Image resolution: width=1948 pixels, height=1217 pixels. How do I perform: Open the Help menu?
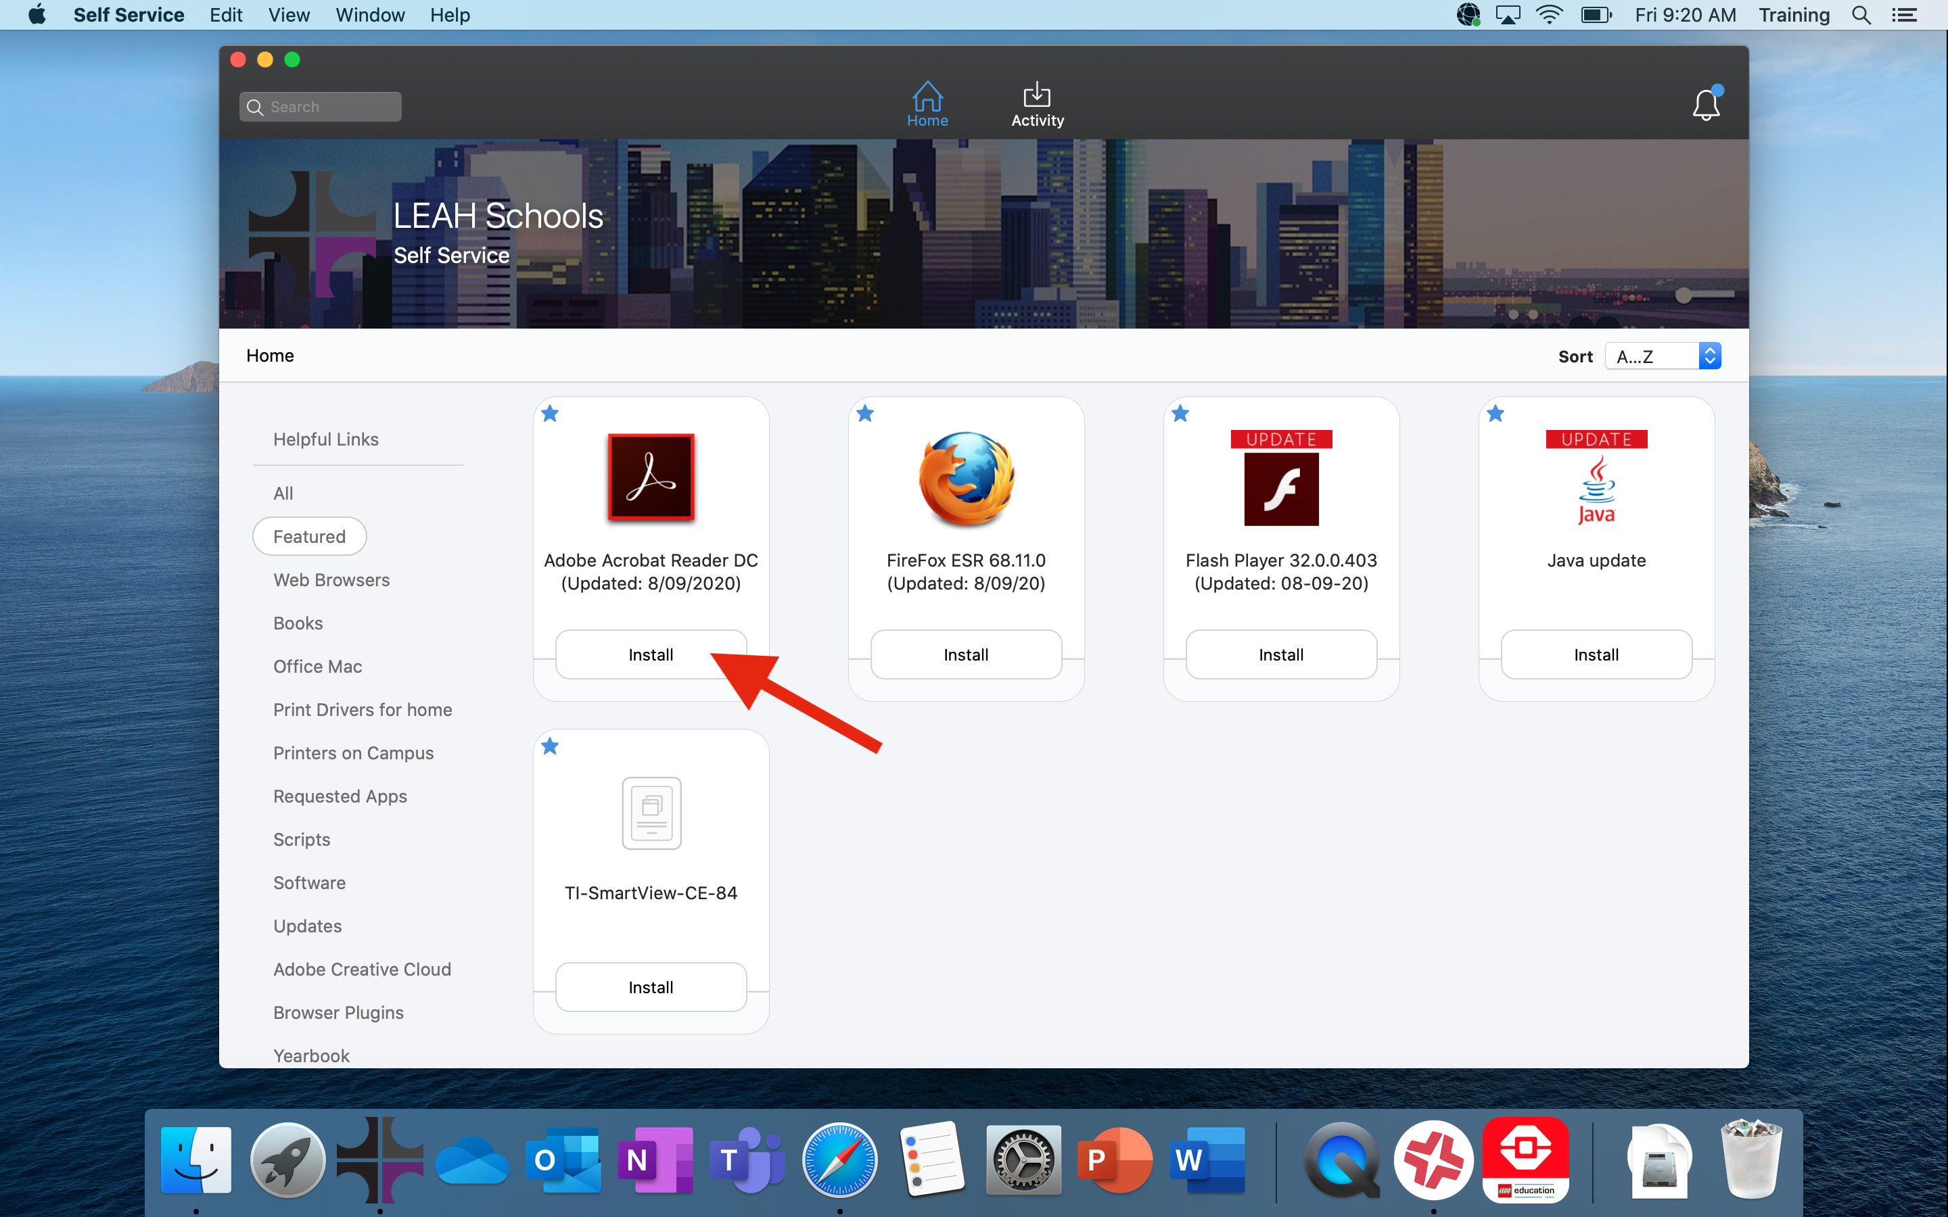coord(450,14)
